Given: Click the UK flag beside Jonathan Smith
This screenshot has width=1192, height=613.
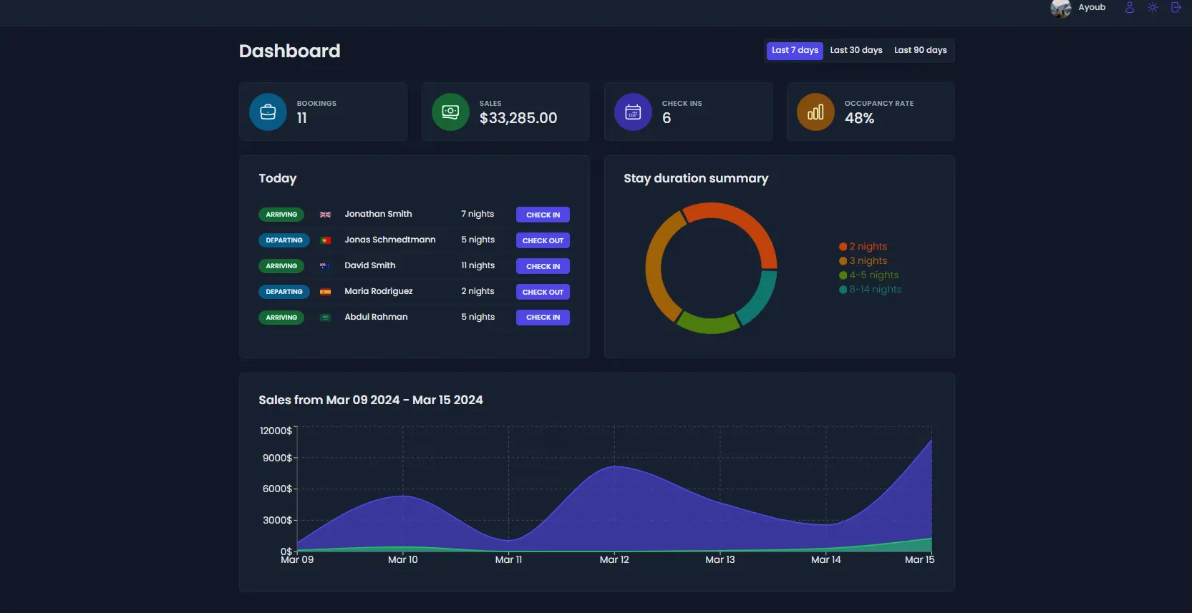Looking at the screenshot, I should tap(325, 215).
